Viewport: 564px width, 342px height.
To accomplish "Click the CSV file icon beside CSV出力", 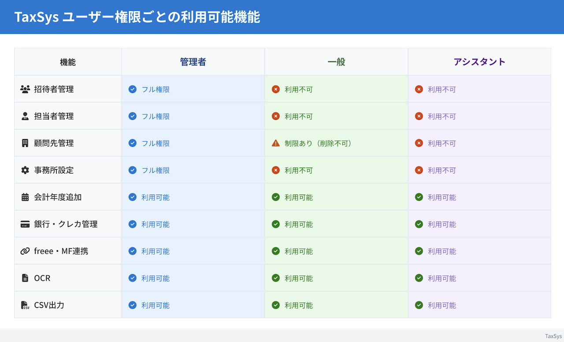I will click(x=25, y=305).
